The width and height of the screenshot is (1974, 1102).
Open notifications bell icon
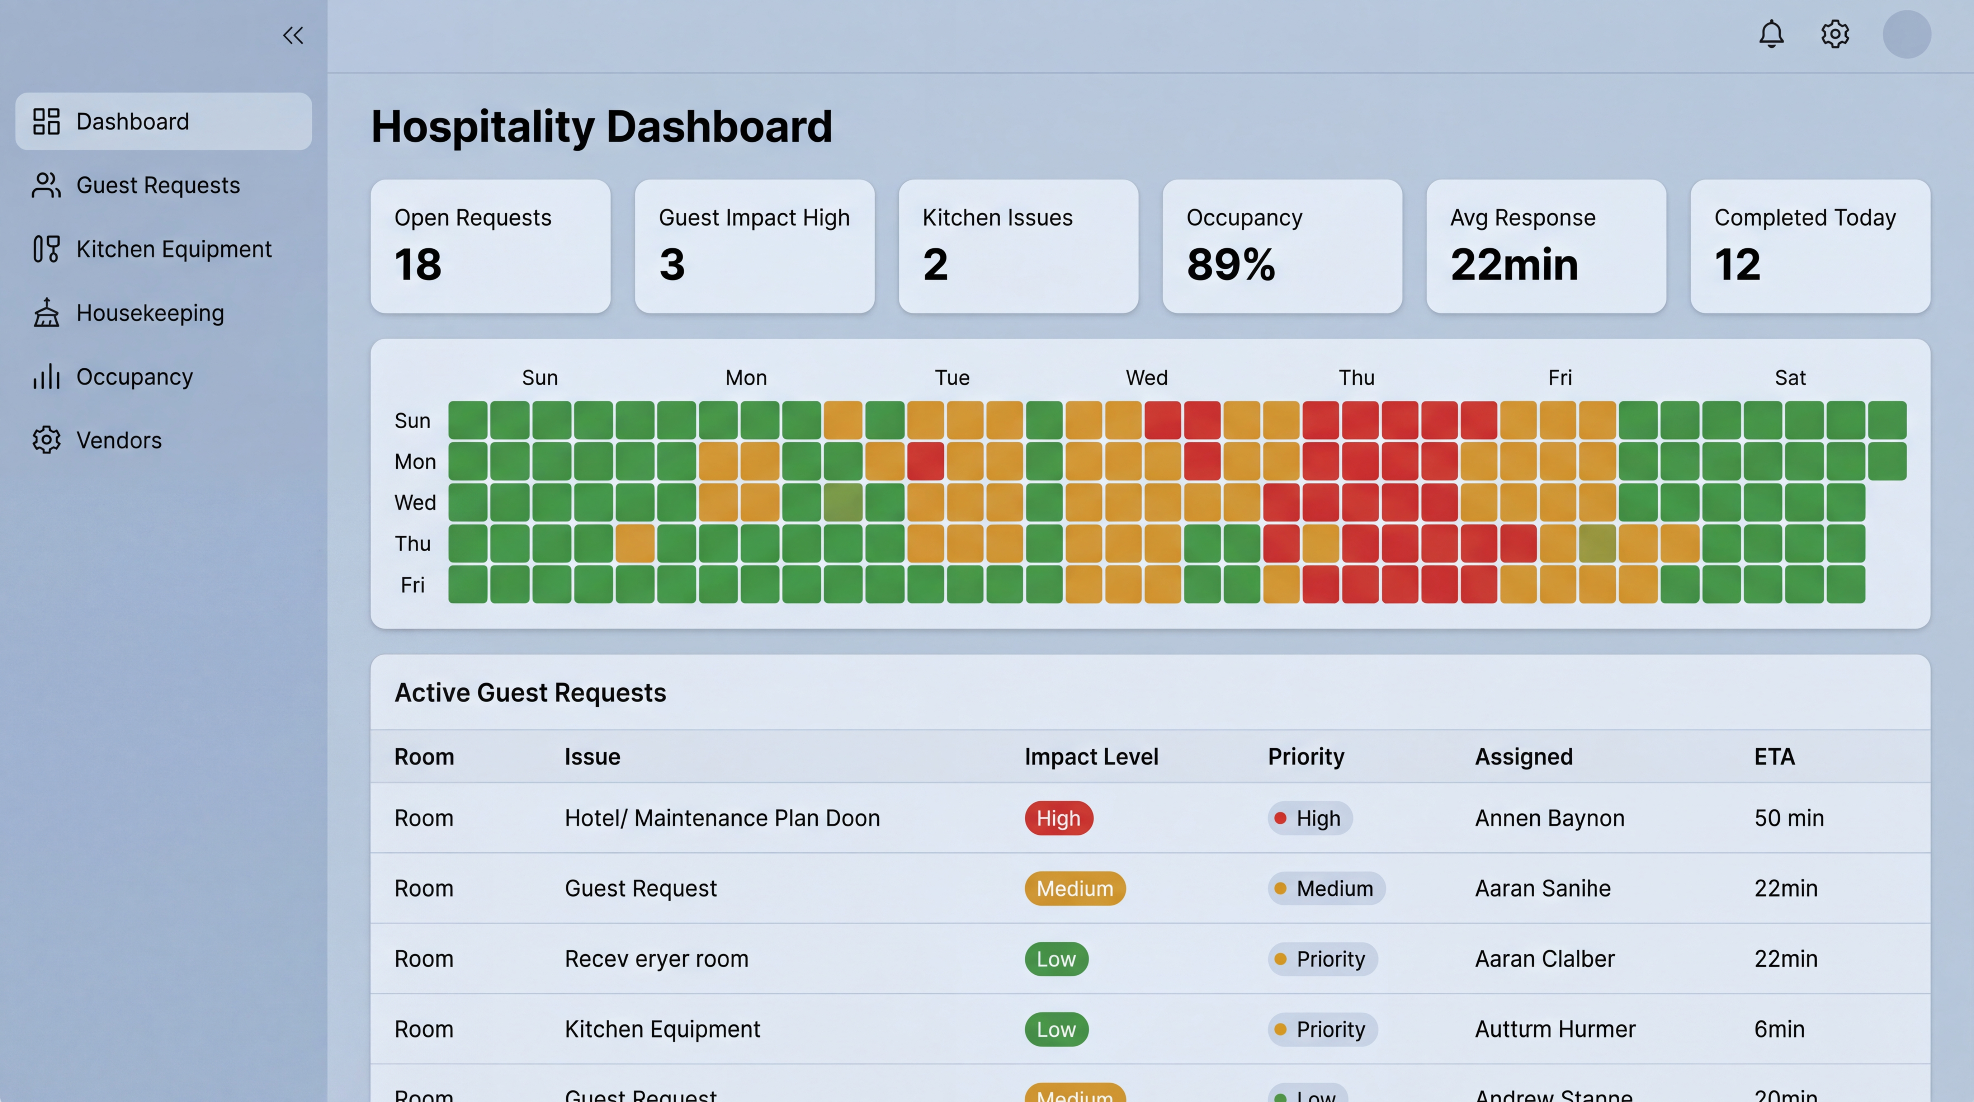[x=1771, y=34]
